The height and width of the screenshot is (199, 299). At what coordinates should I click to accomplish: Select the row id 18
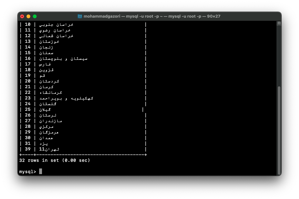[28, 70]
